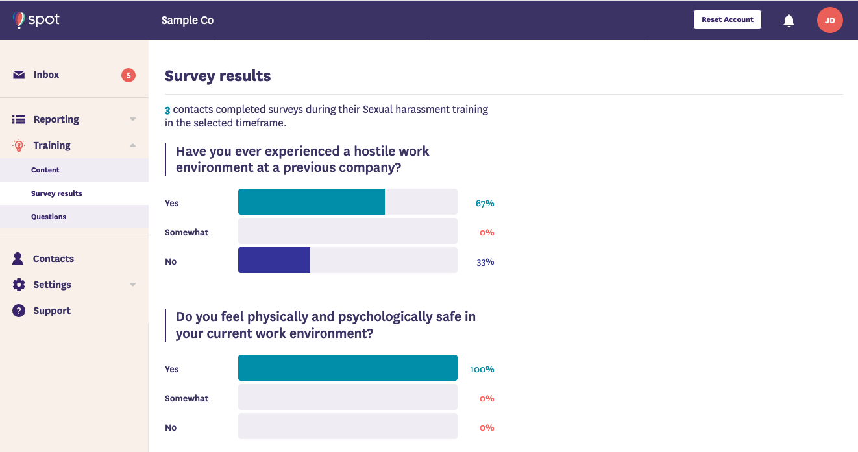Expand the Reporting menu arrow
The image size is (858, 452).
click(x=133, y=119)
